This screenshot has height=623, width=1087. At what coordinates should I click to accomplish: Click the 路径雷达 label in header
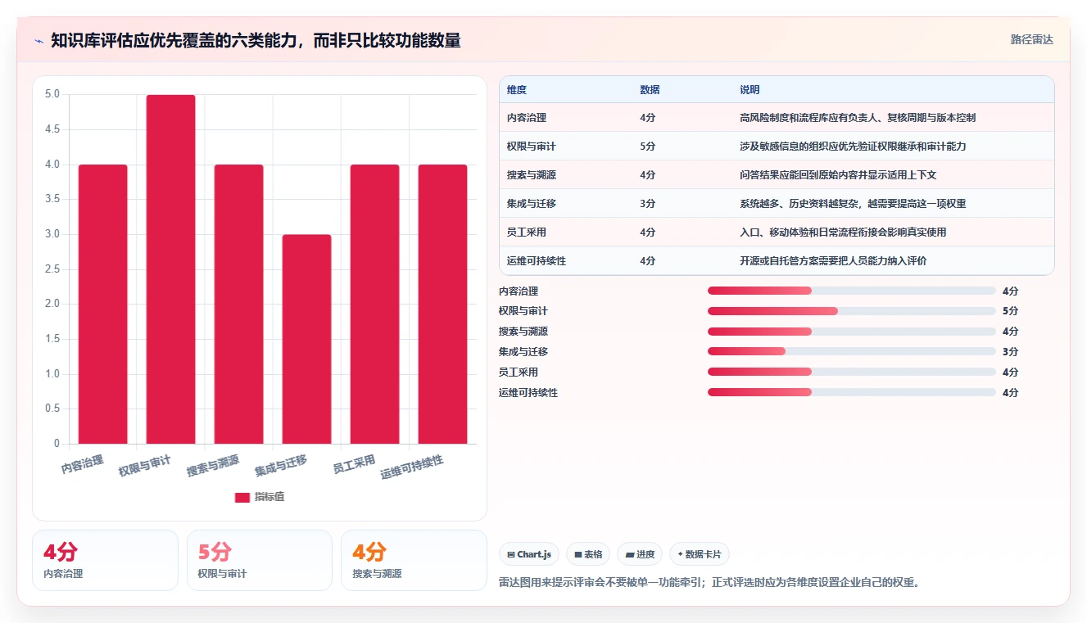(1031, 39)
